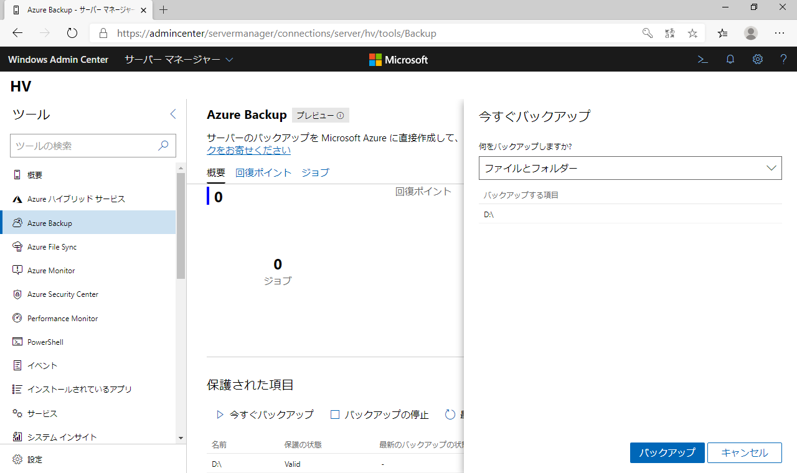
Task: Reload the page
Action: click(72, 33)
